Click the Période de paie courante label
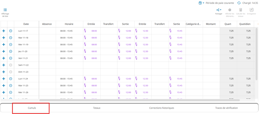 [220, 3]
